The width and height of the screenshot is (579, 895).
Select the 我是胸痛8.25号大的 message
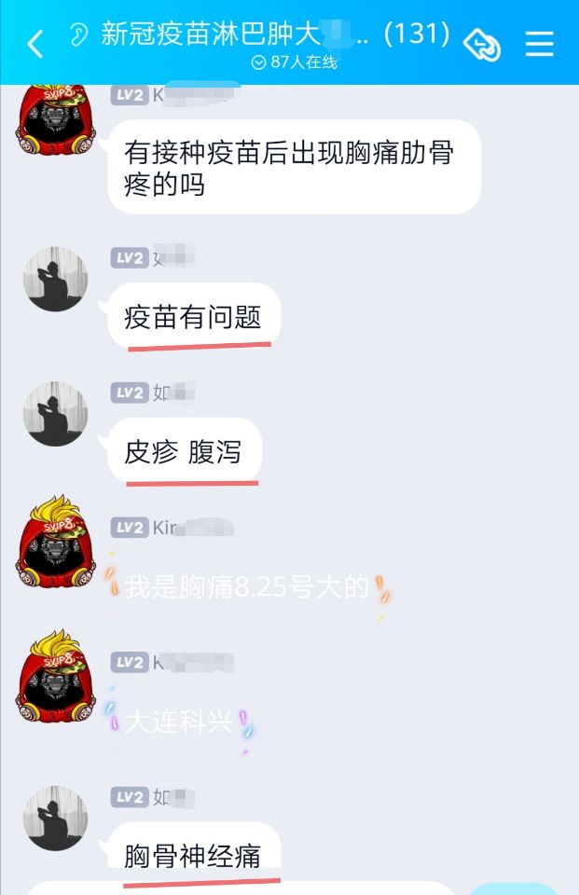click(247, 586)
